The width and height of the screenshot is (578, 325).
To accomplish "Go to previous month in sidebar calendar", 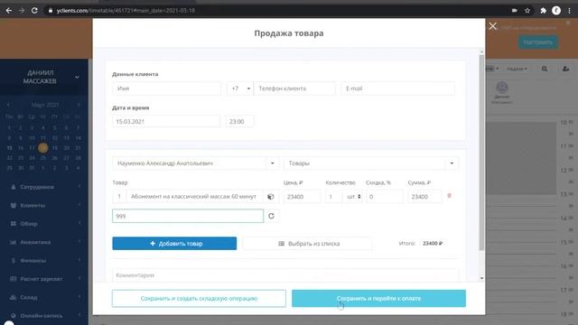I will (8, 105).
